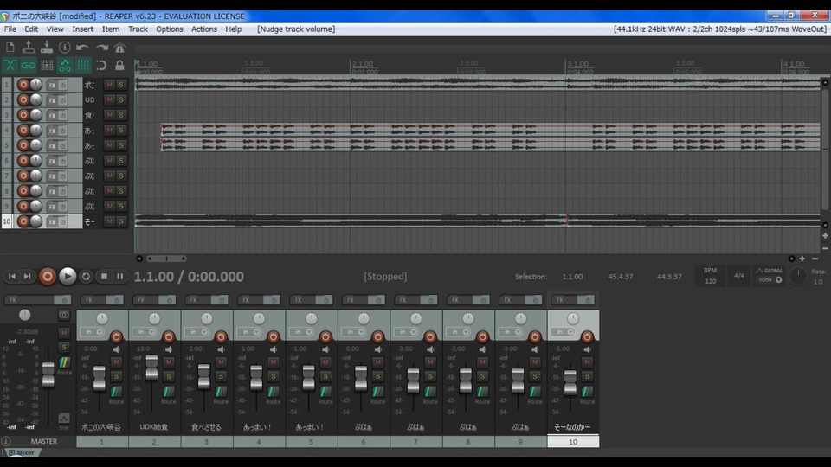Toggle move envelope points with items icon

coord(65,65)
